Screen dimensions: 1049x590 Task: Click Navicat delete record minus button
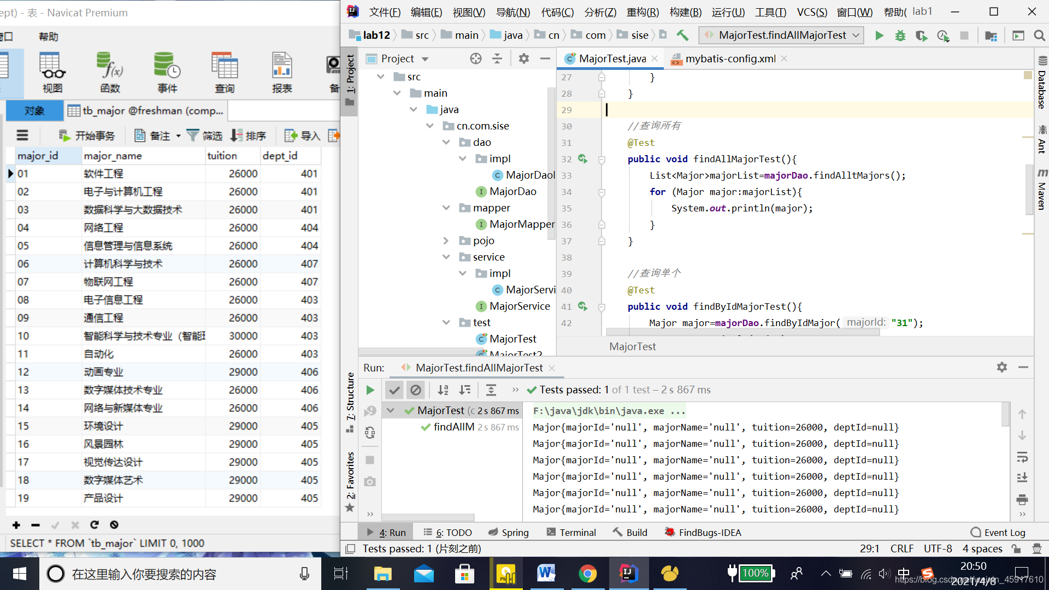[x=36, y=525]
